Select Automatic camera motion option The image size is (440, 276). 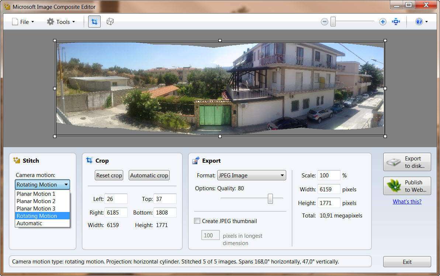click(x=30, y=223)
